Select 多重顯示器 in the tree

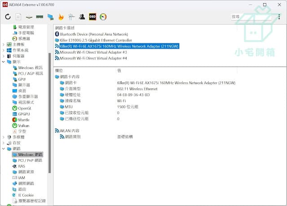click(28, 97)
